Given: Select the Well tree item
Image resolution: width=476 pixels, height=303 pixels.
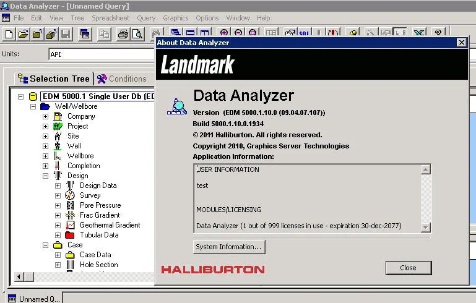Looking at the screenshot, I should pyautogui.click(x=74, y=146).
